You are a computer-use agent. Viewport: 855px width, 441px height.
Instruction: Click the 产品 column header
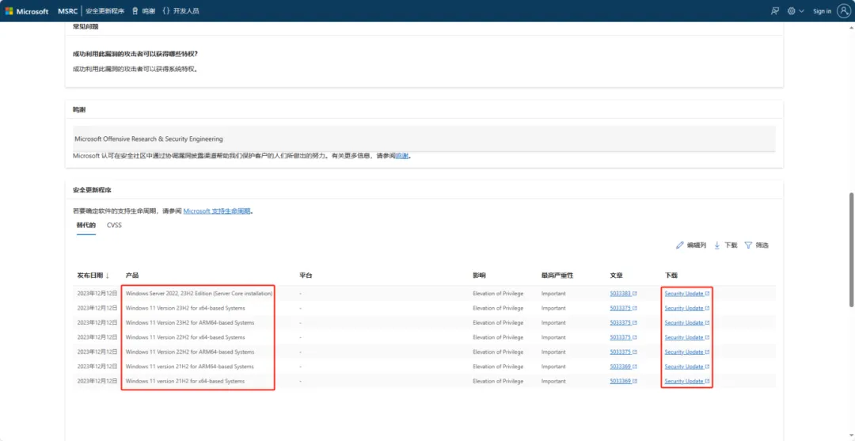click(132, 276)
